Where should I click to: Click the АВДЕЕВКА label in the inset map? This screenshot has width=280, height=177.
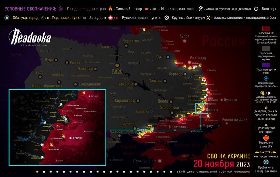click(x=60, y=120)
